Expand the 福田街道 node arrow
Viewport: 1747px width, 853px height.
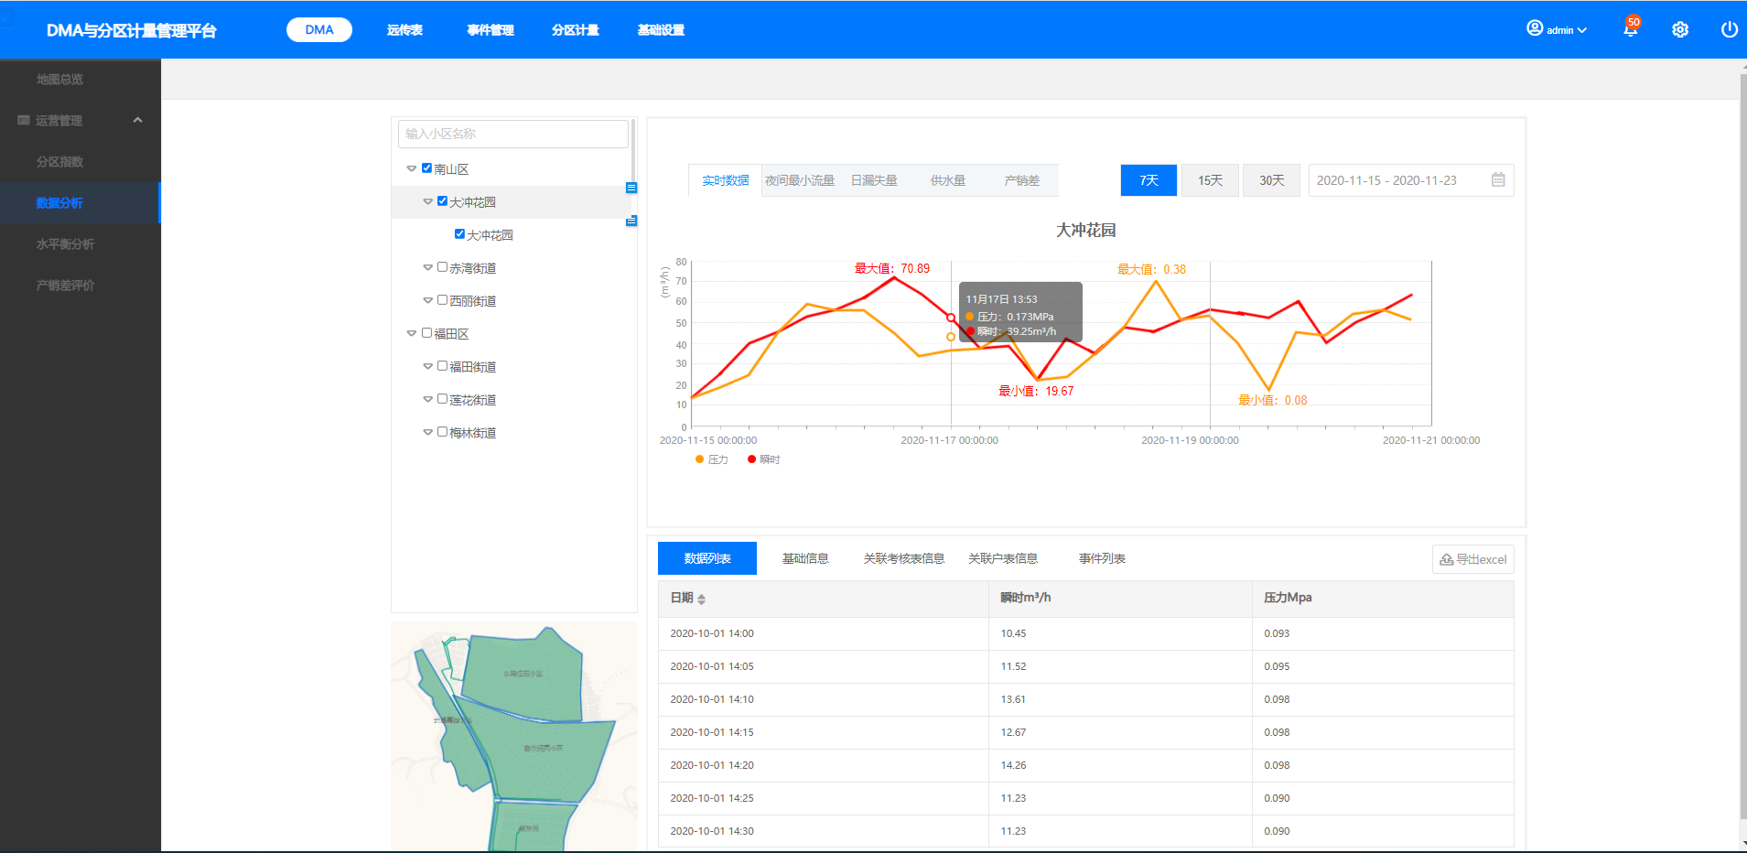[x=427, y=367]
